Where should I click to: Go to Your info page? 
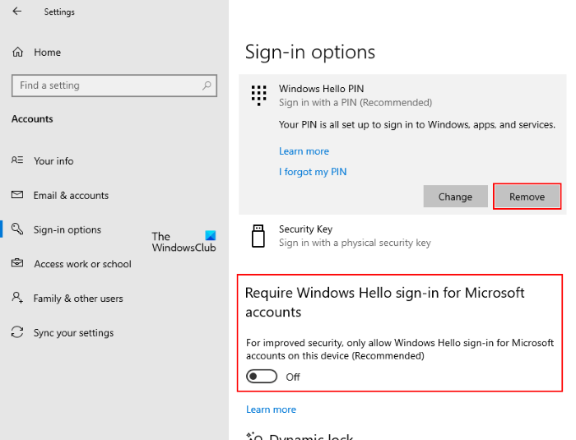[53, 161]
